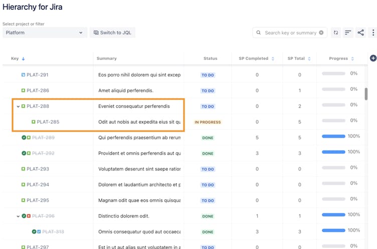Click the green done checkmark of PLAT-296
377x249 pixels.
point(24,216)
